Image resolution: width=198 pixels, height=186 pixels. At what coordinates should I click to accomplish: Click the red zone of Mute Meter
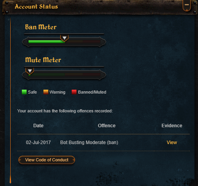[91, 75]
